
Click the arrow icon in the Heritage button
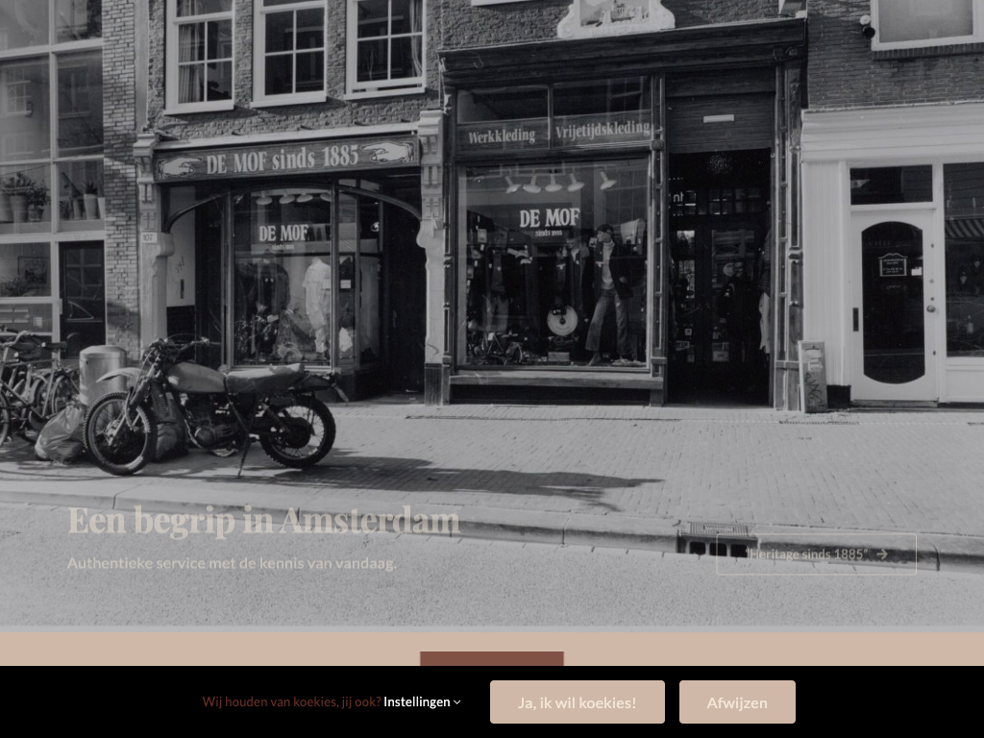(882, 554)
